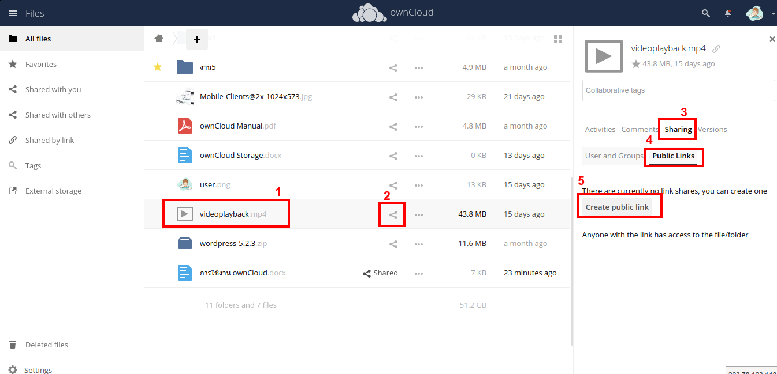The width and height of the screenshot is (777, 374).
Task: Open the notifications bell icon
Action: (x=728, y=13)
